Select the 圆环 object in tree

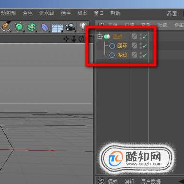pyautogui.click(x=122, y=46)
